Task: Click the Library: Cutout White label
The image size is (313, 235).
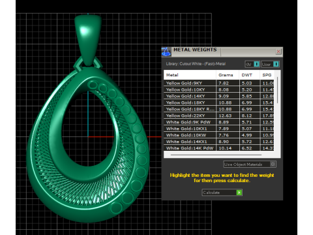Action: coord(196,64)
